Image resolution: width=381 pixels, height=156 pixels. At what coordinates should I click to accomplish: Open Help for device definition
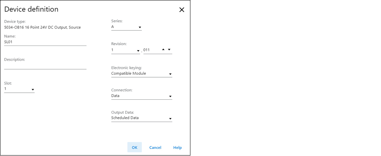[x=177, y=147]
